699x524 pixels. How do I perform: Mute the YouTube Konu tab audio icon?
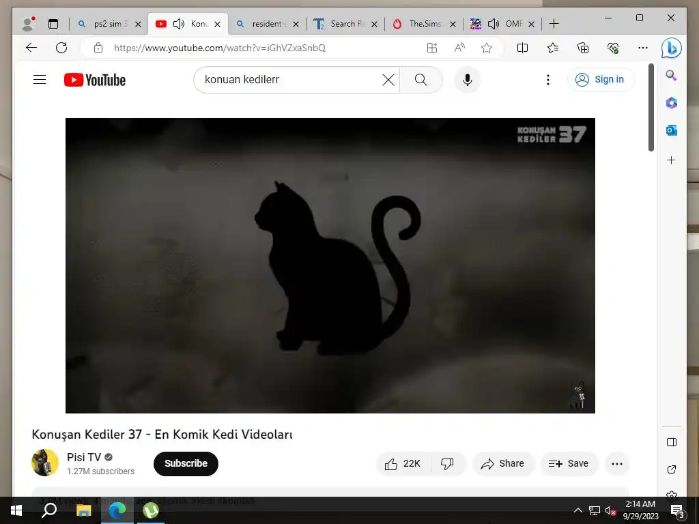pos(179,24)
